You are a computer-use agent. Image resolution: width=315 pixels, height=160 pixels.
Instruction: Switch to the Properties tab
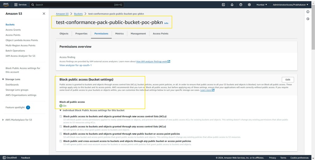click(81, 33)
